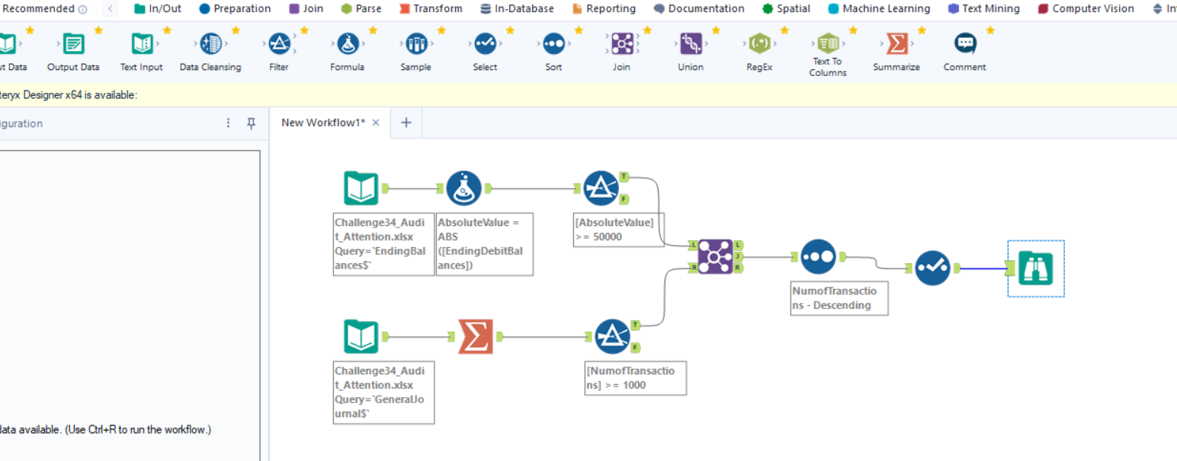Select the Join tool node on canvas
This screenshot has width=1177, height=461.
(x=715, y=257)
